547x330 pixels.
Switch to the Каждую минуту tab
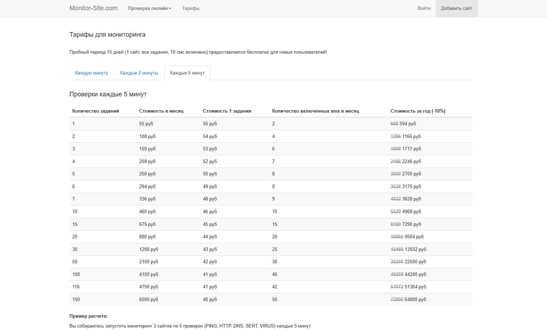coord(92,73)
